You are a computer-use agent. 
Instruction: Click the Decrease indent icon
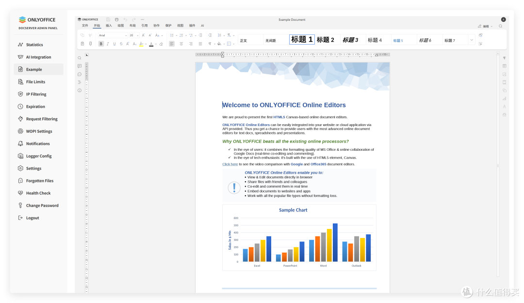click(x=200, y=35)
